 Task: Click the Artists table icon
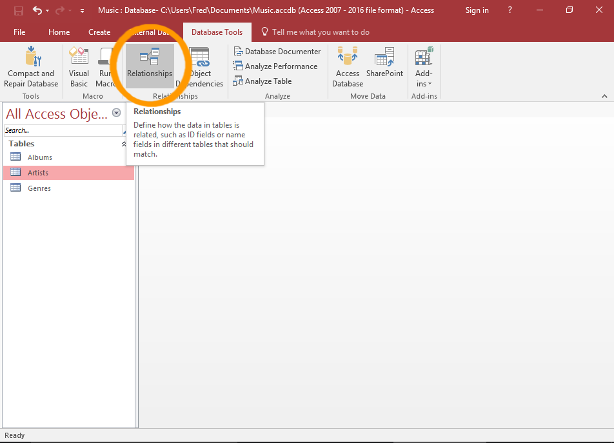15,172
